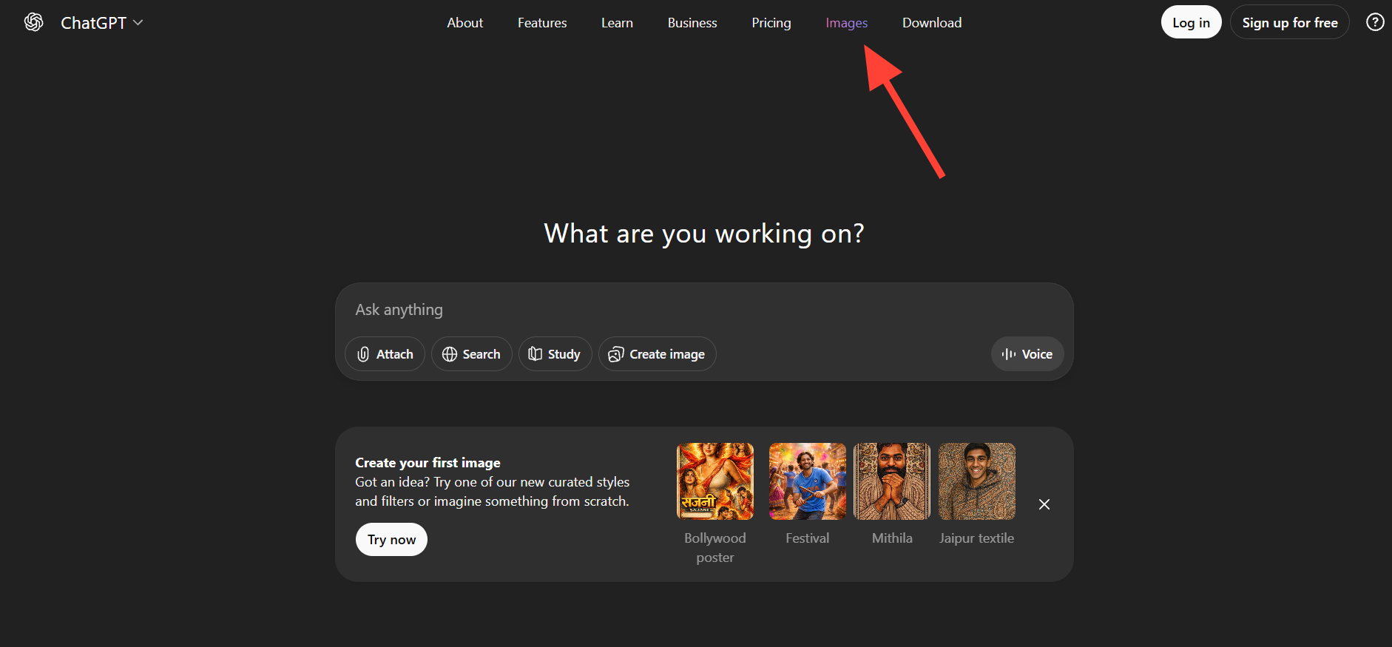Click the OpenAI logo icon

point(33,22)
